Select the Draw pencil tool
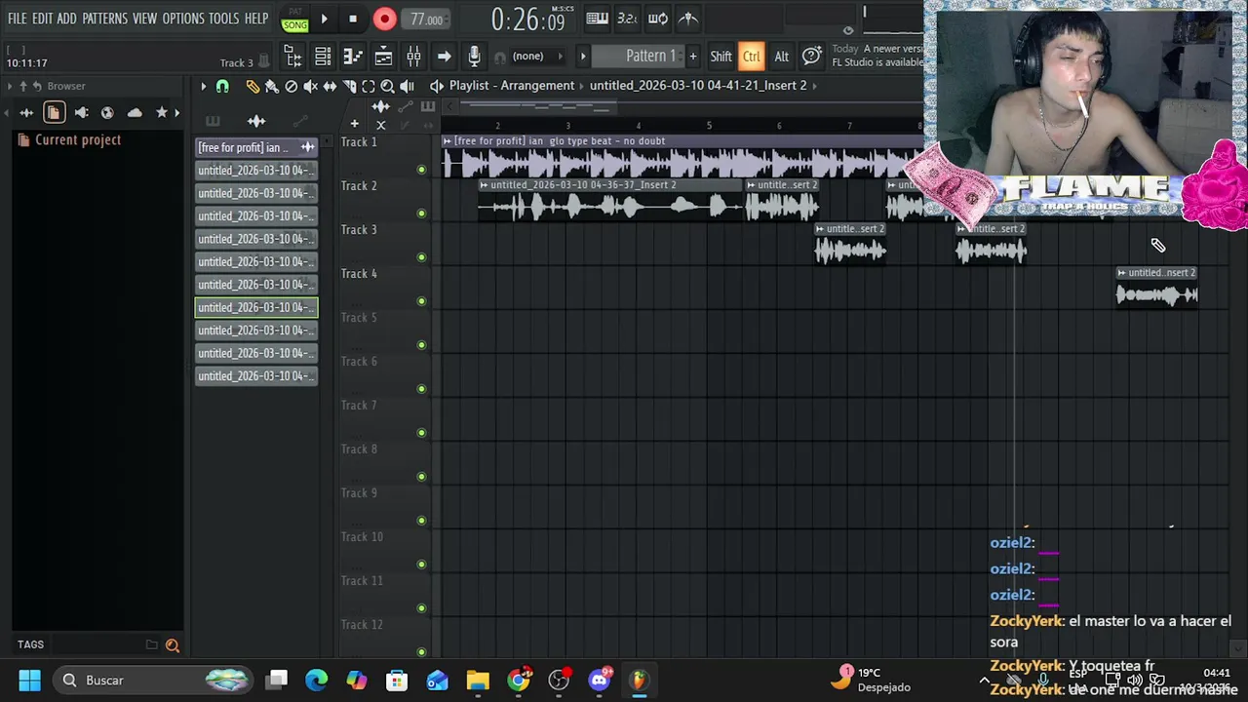This screenshot has height=702, width=1248. [x=253, y=87]
